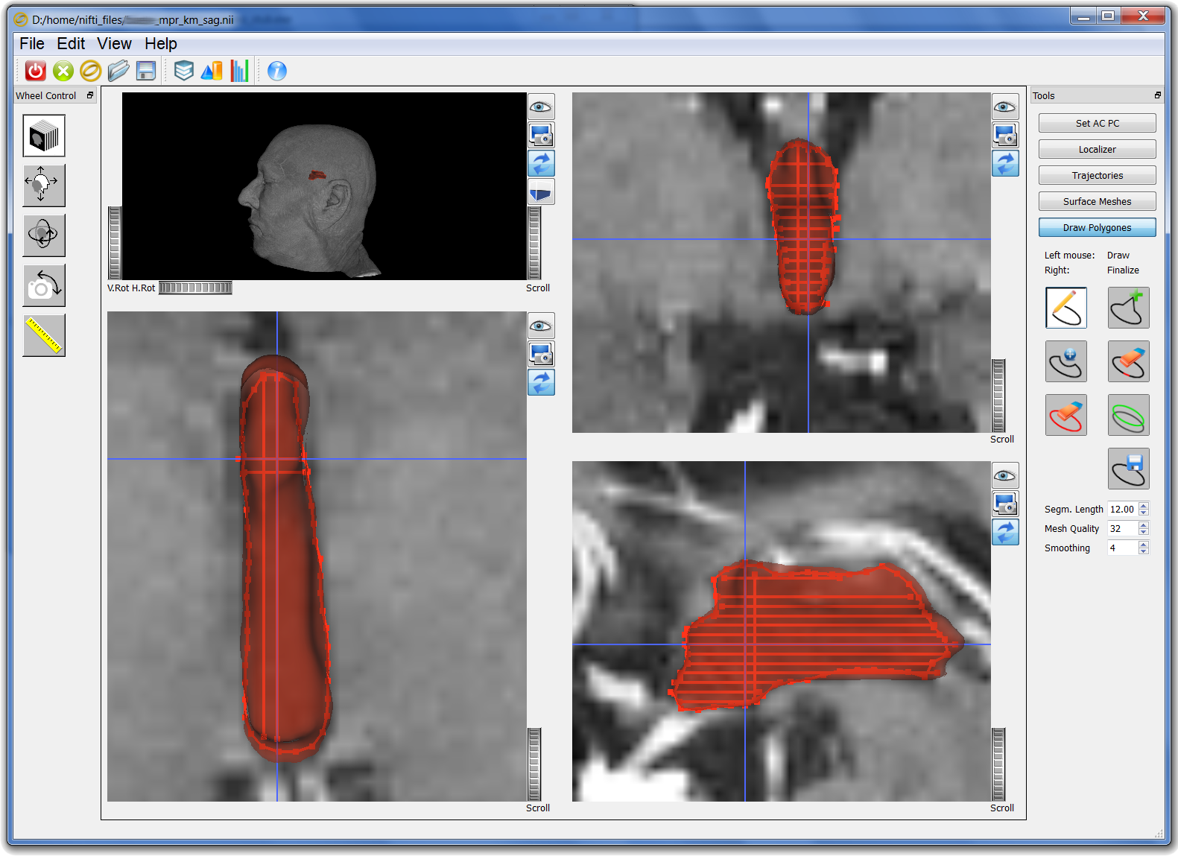Screen dimensions: 1178x856
Task: Click the blue info icon in toolbar
Action: pos(277,71)
